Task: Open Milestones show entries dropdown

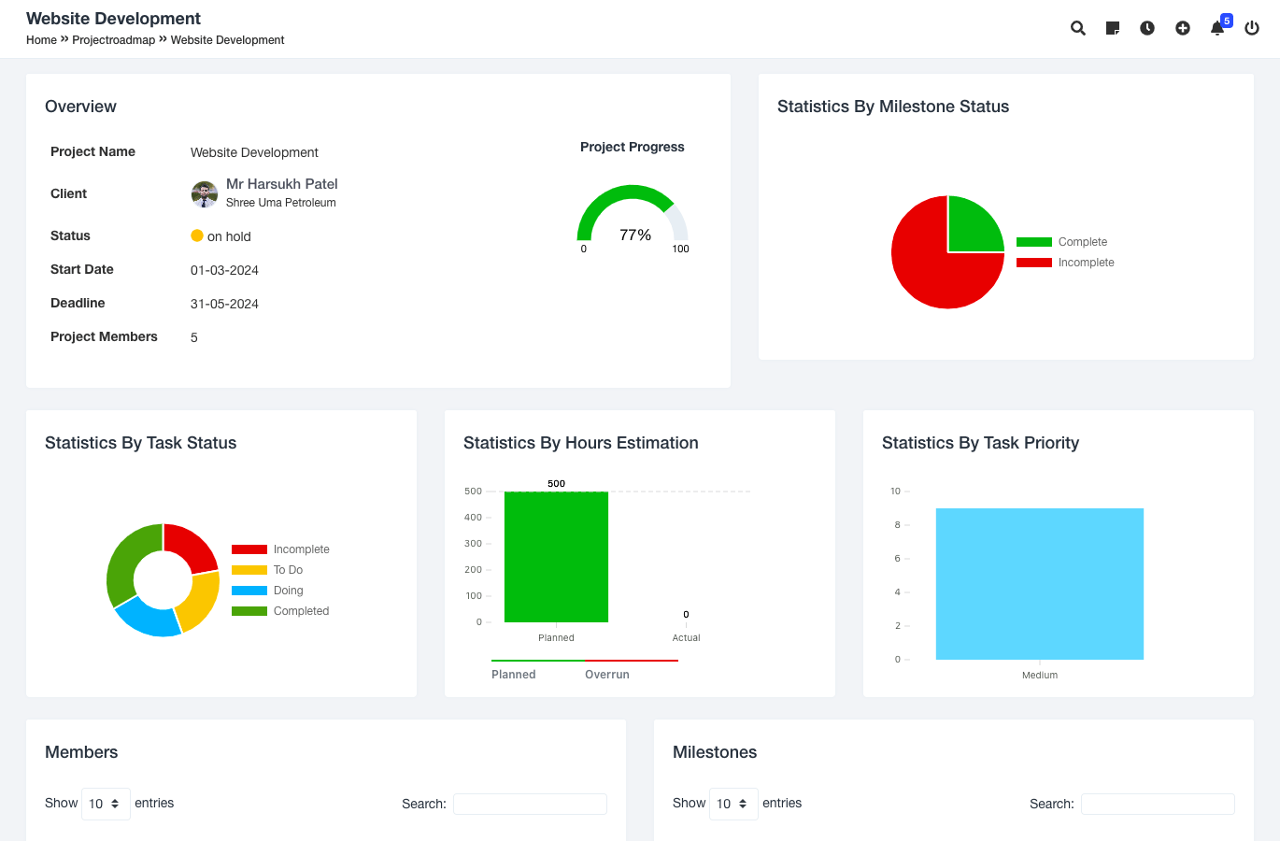Action: (x=733, y=804)
